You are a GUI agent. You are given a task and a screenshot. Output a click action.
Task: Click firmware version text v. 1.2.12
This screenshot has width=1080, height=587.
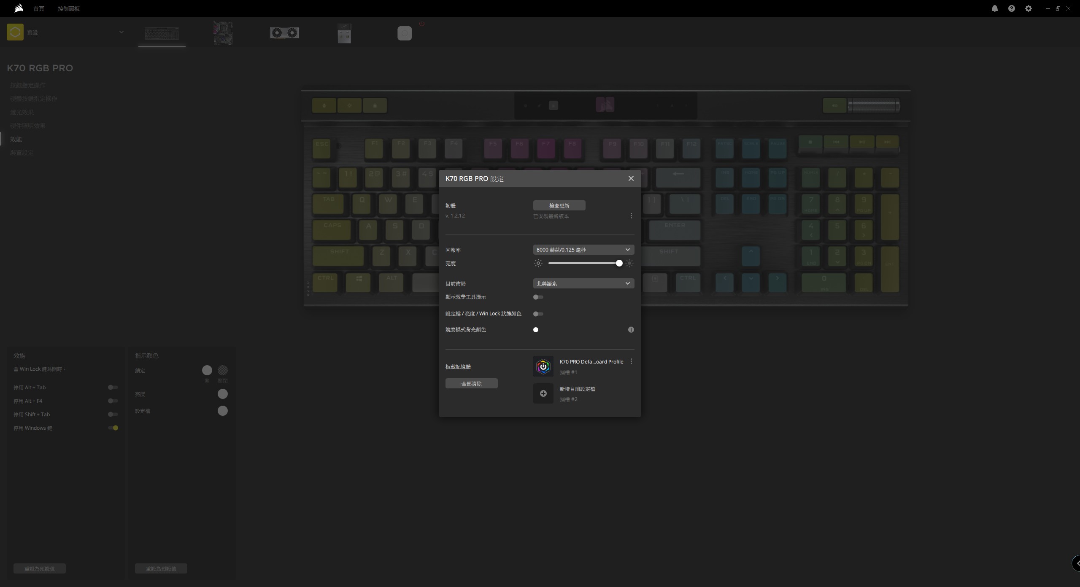(x=455, y=215)
